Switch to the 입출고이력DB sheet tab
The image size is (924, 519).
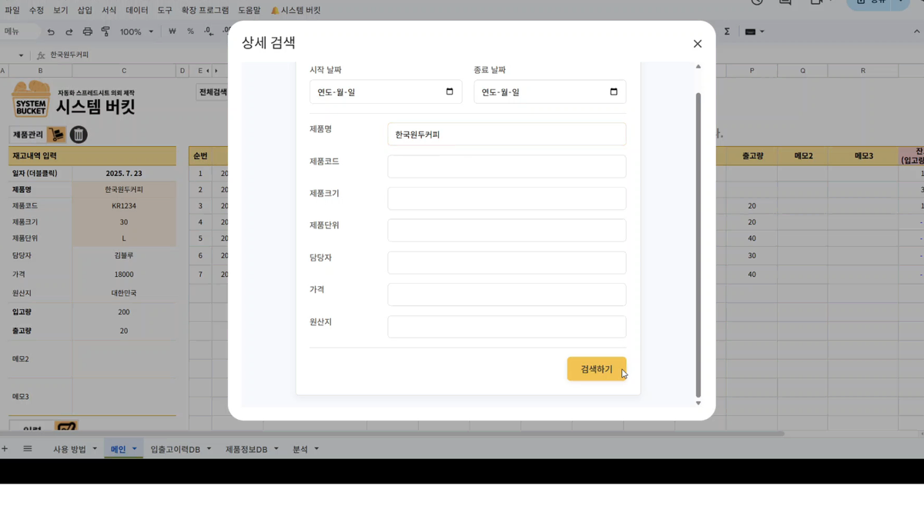pyautogui.click(x=175, y=449)
